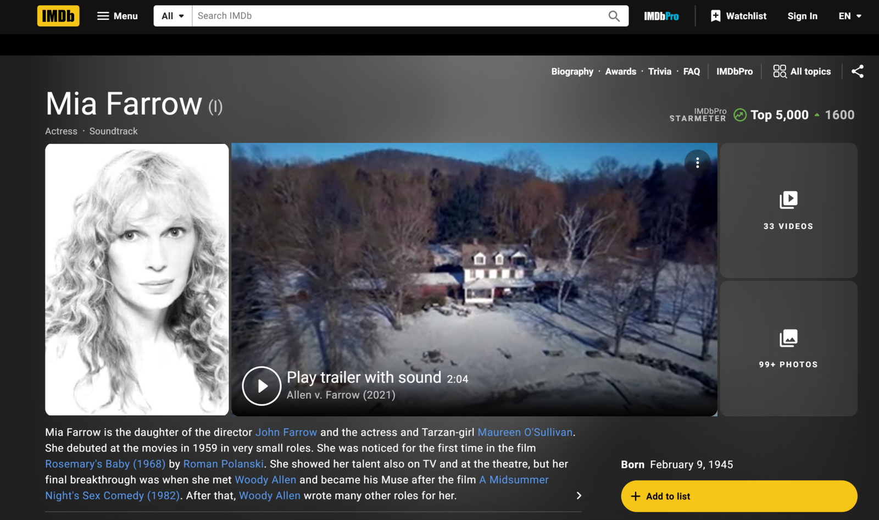Screen dimensions: 879x520
Task: Open the All topics grid
Action: [x=802, y=71]
